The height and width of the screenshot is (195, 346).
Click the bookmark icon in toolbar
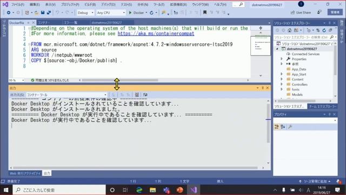(x=205, y=12)
